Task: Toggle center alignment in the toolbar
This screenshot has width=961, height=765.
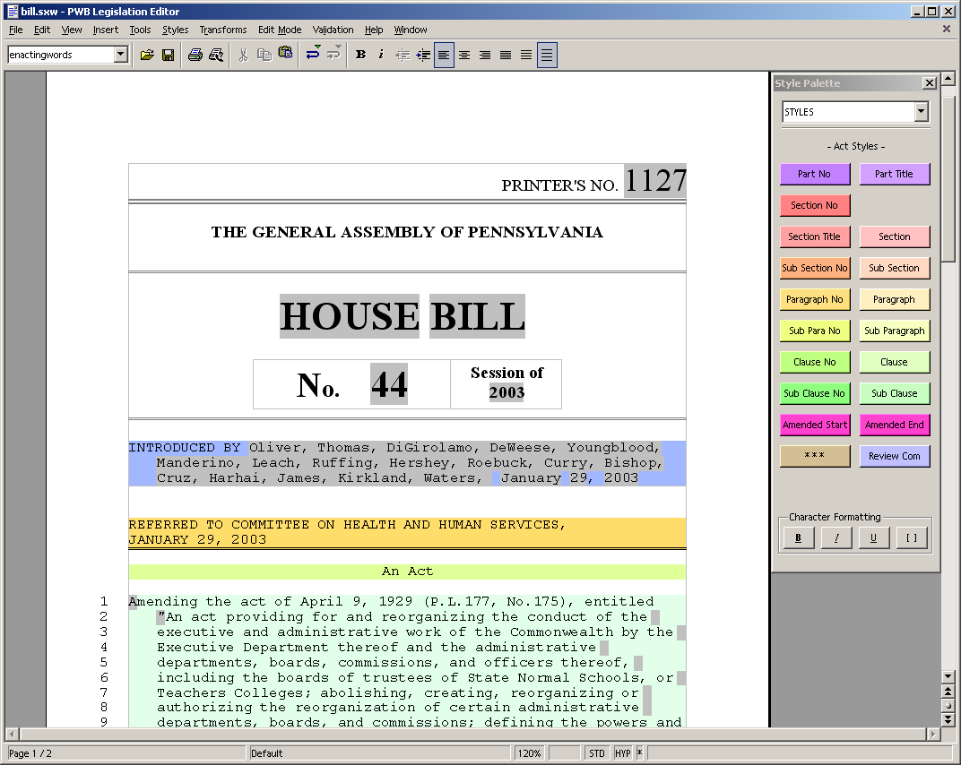Action: [x=464, y=55]
